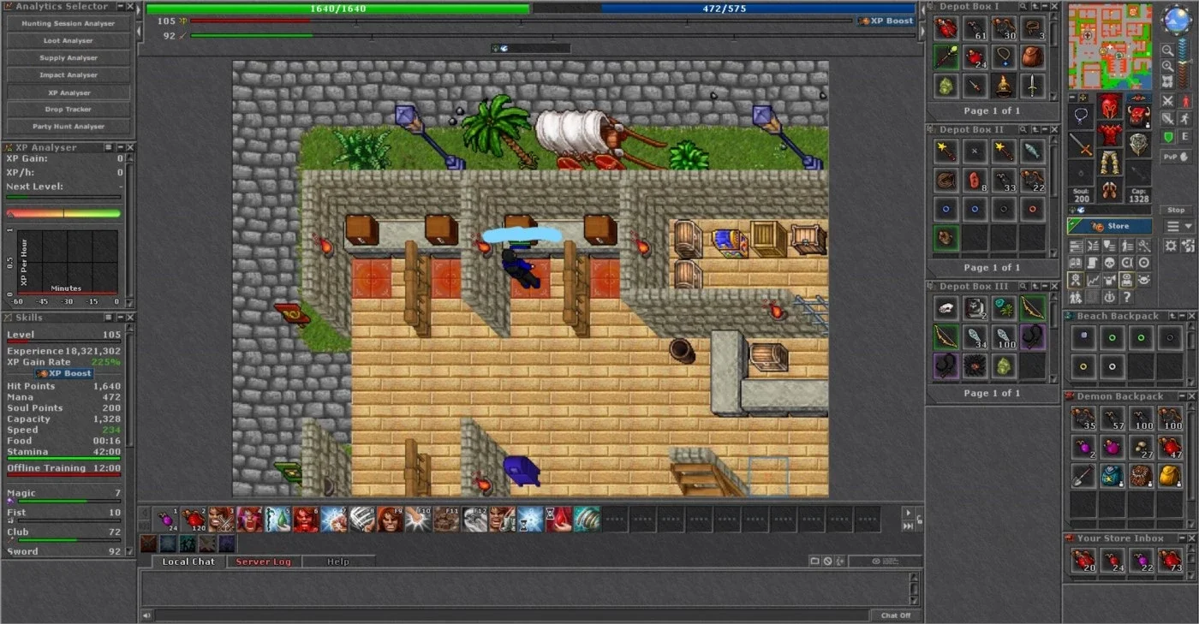Open the gear options icon

[1171, 246]
